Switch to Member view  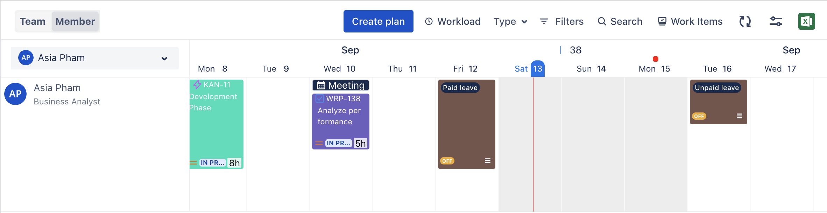point(75,21)
